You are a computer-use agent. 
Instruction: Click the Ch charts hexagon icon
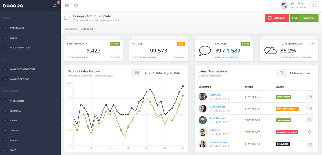pyautogui.click(x=5, y=141)
